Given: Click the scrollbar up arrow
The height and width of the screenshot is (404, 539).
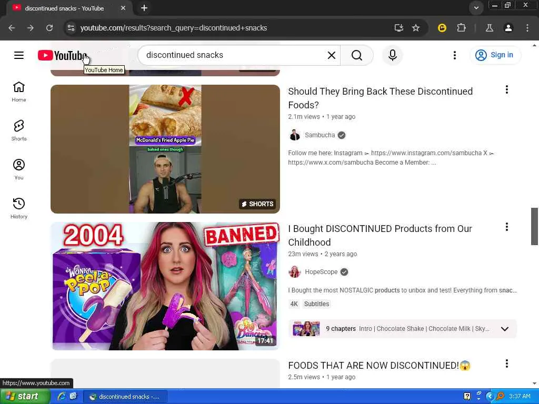Looking at the screenshot, I should coord(534,45).
